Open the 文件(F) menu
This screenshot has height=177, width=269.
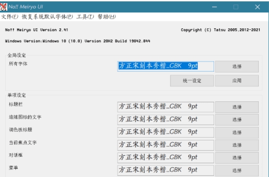10,17
